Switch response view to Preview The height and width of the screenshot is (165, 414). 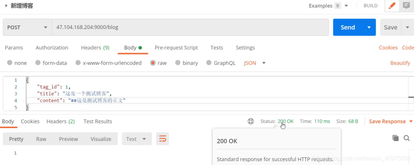pyautogui.click(x=68, y=139)
